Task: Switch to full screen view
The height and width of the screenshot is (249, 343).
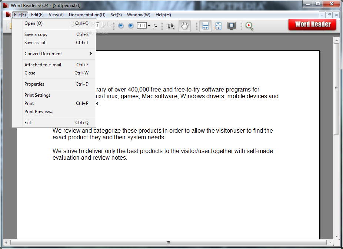Action: 232,26
